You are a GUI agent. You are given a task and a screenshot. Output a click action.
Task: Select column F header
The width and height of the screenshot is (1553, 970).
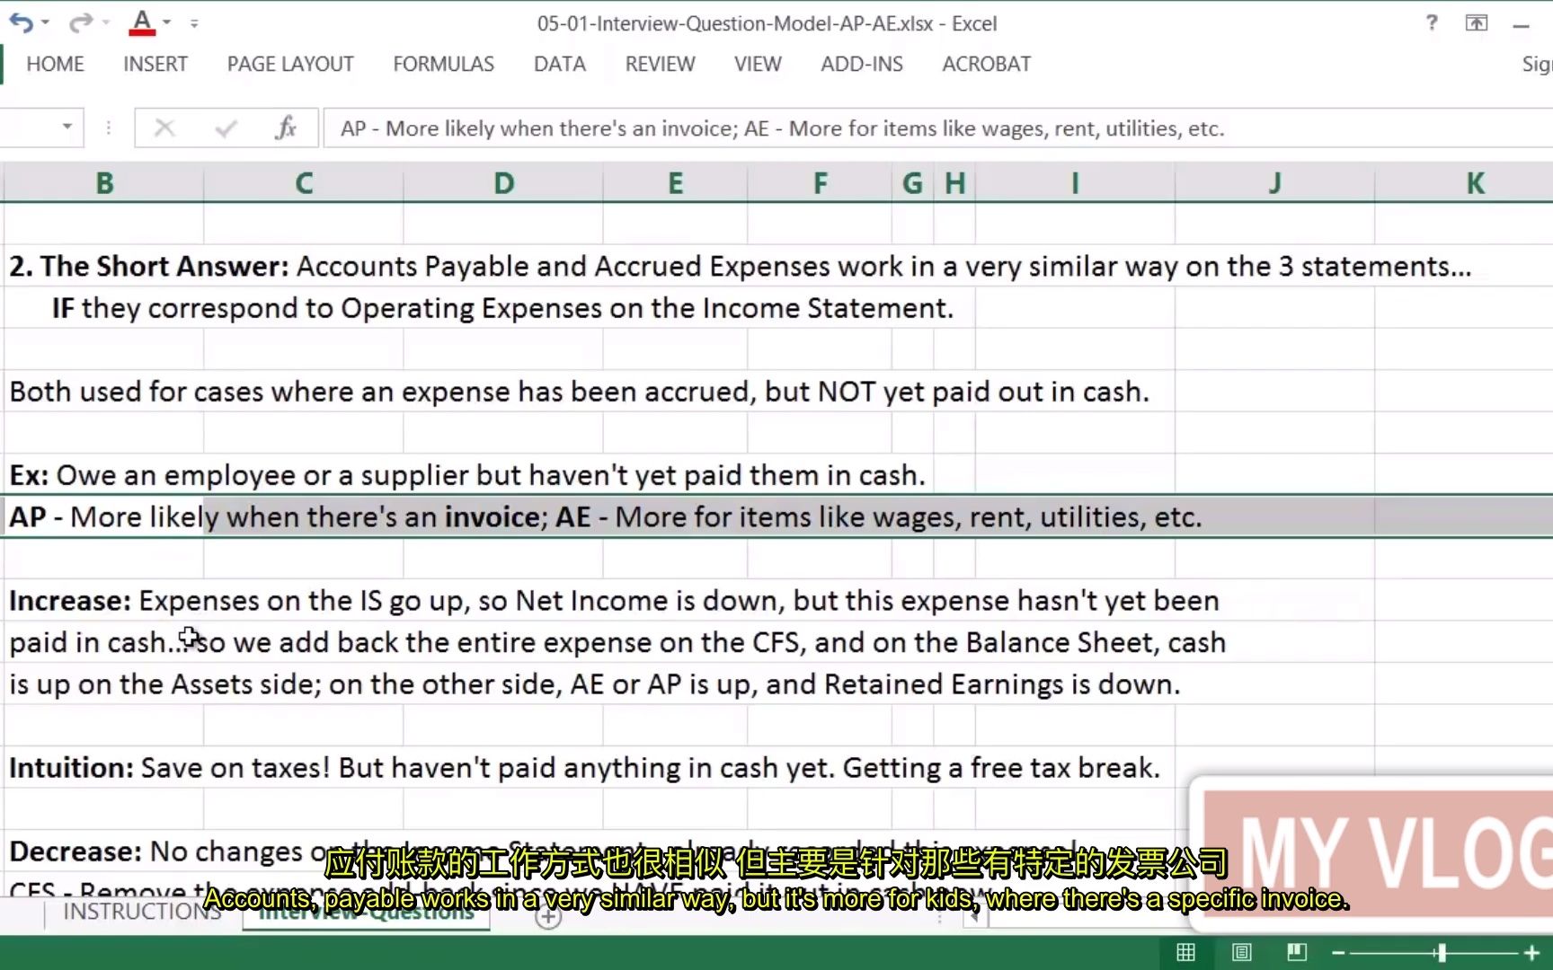[820, 183]
